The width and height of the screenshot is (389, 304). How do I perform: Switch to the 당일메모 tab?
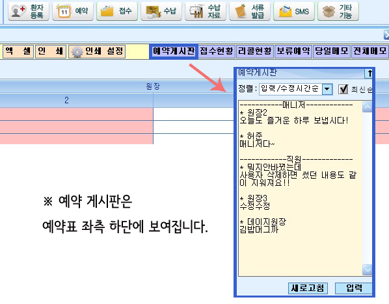pos(332,51)
